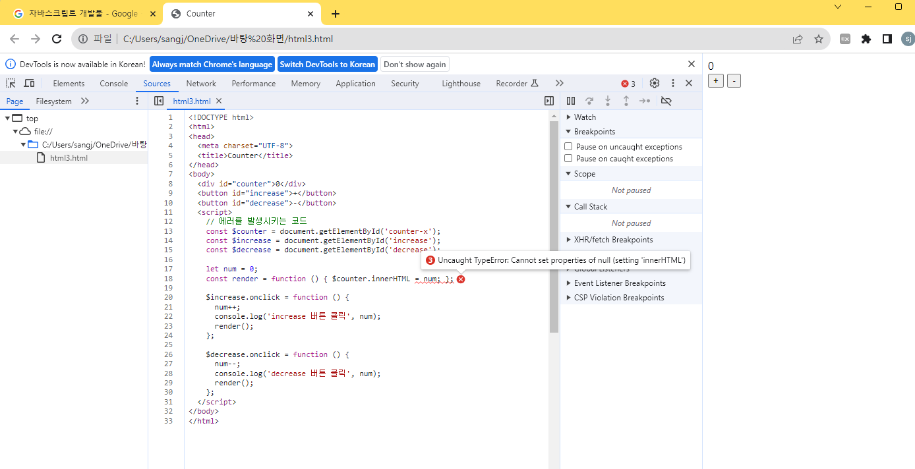This screenshot has width=915, height=469.
Task: Go back in browser history
Action: 15,39
